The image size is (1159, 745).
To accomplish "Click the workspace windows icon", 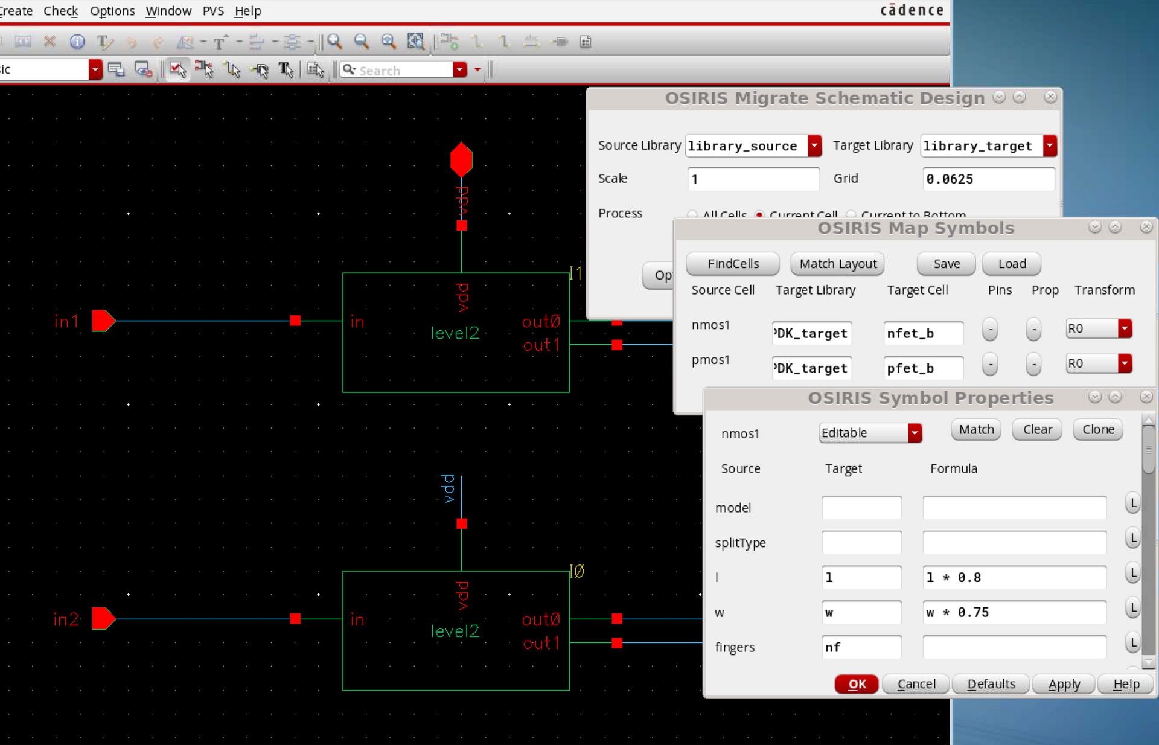I will coord(117,69).
